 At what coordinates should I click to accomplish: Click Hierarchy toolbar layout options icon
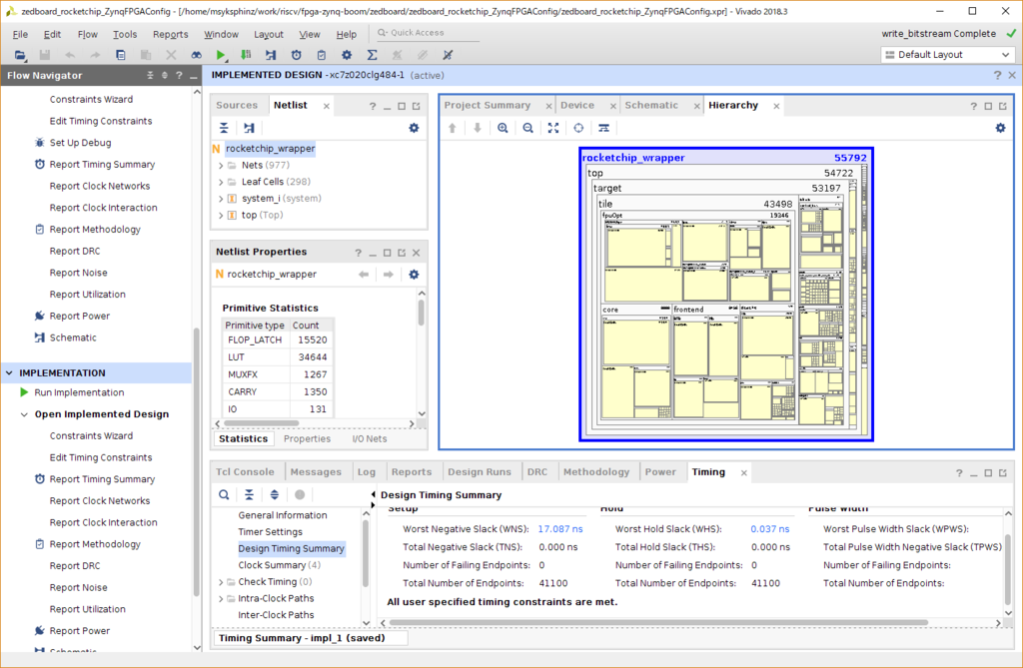tap(603, 128)
